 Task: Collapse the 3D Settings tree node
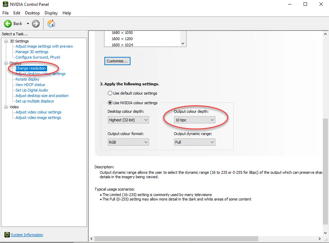pyautogui.click(x=6, y=41)
